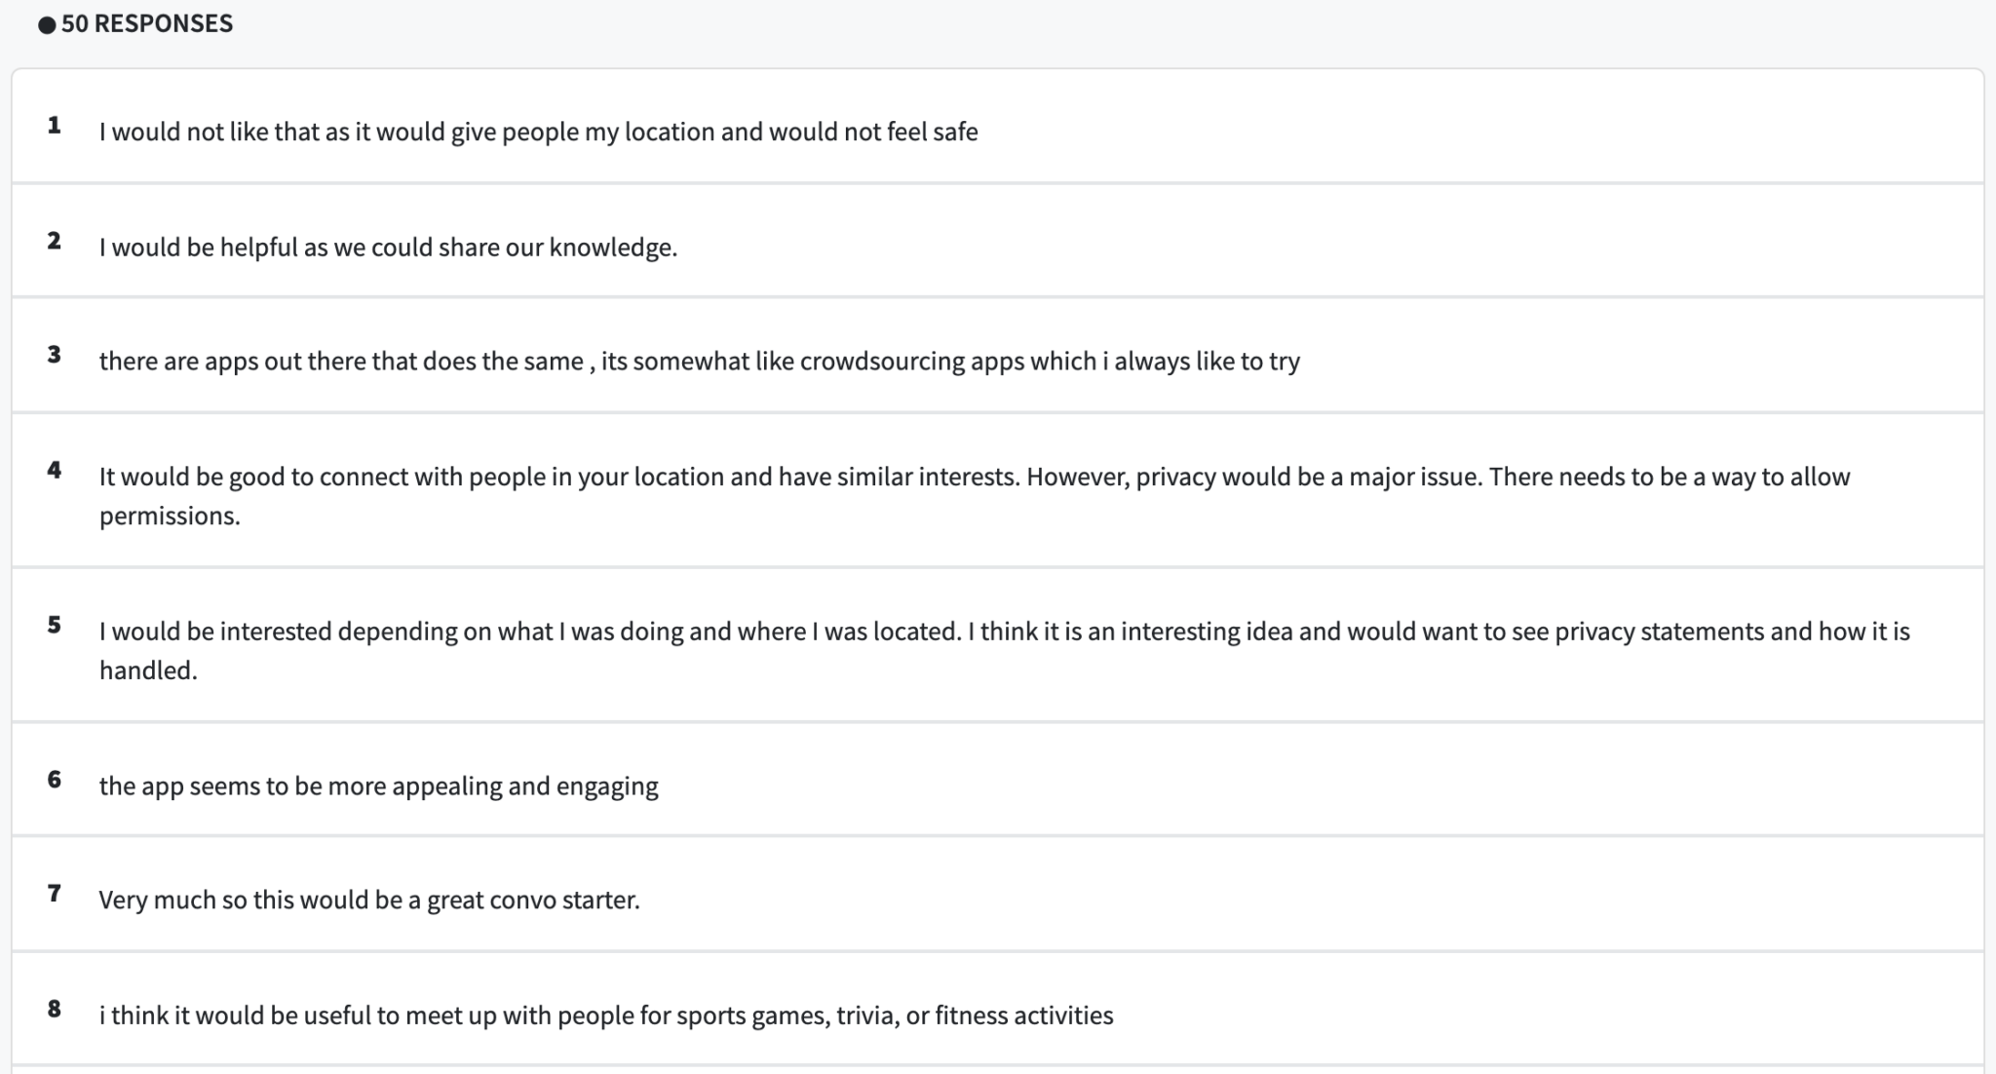
Task: Click row number 3
Action: (55, 355)
